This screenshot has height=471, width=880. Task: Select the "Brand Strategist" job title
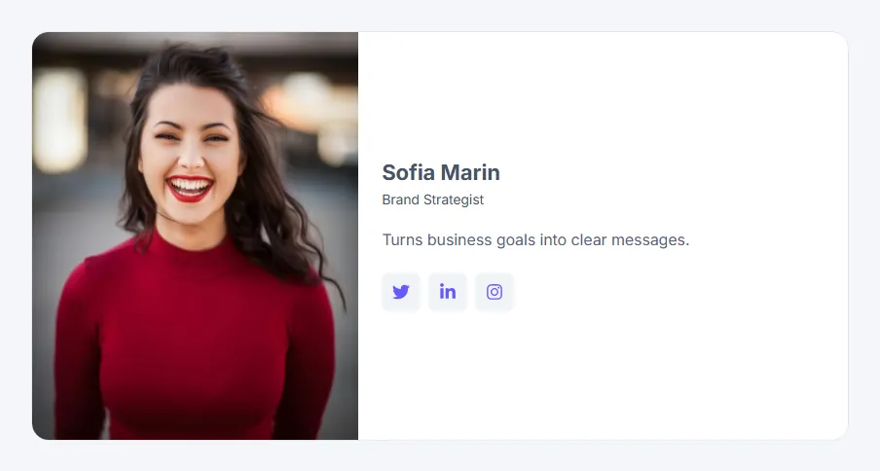pyautogui.click(x=433, y=199)
